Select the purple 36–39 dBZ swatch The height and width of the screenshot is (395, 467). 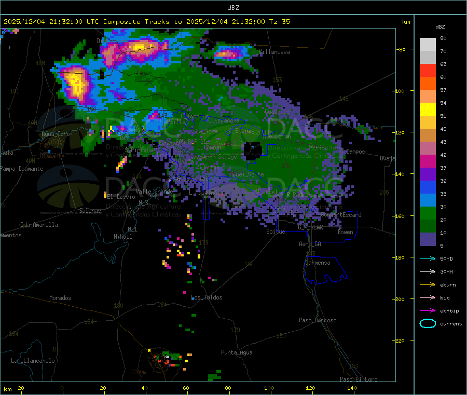(x=428, y=174)
